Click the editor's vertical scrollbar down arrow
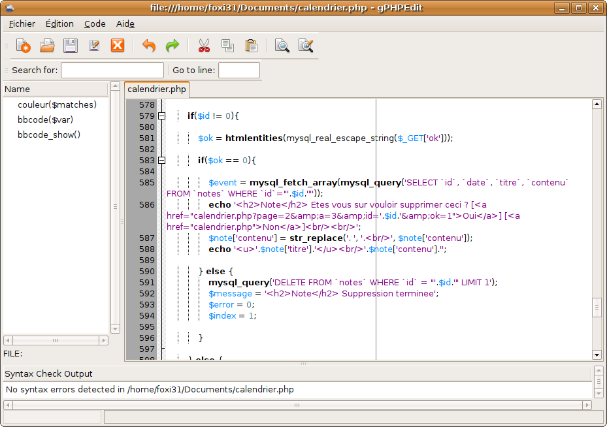 pos(597,355)
